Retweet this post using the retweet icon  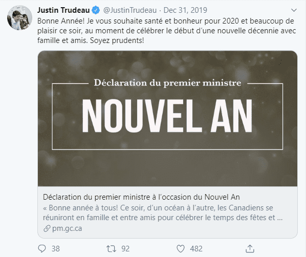111,249
